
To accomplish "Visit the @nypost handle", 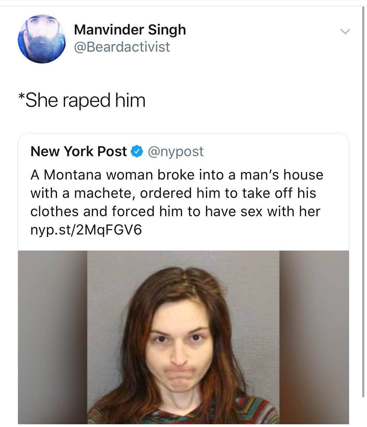I will pyautogui.click(x=175, y=151).
